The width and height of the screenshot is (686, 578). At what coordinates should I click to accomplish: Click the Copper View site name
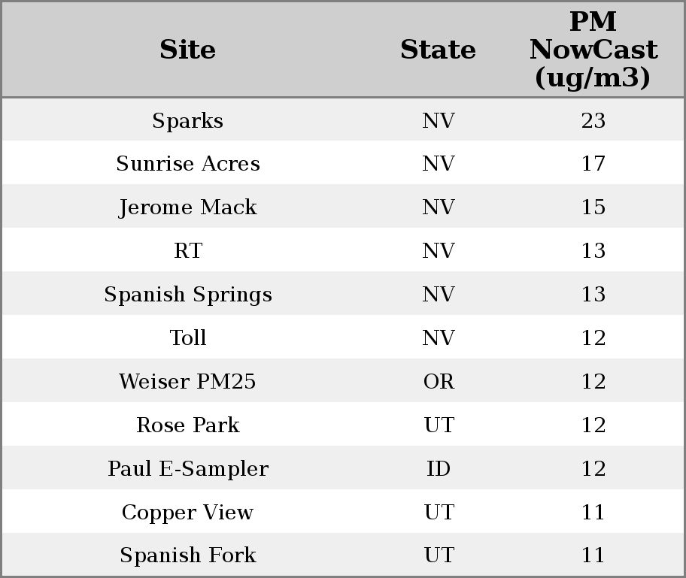187,513
